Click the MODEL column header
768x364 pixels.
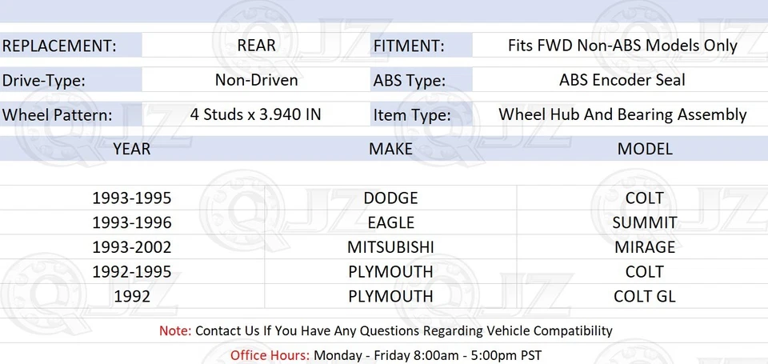coord(645,149)
